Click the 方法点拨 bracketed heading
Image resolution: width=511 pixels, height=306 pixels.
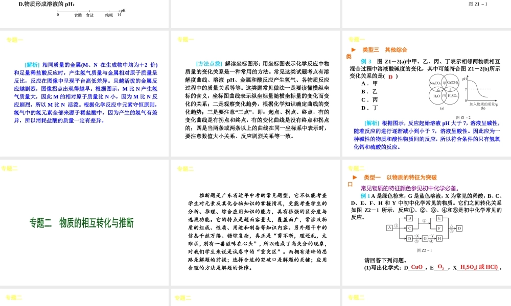tap(209, 64)
